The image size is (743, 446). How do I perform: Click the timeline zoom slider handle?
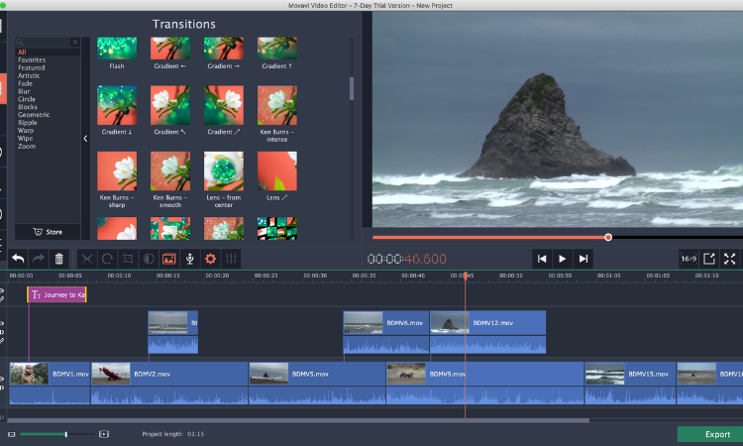[x=66, y=434]
